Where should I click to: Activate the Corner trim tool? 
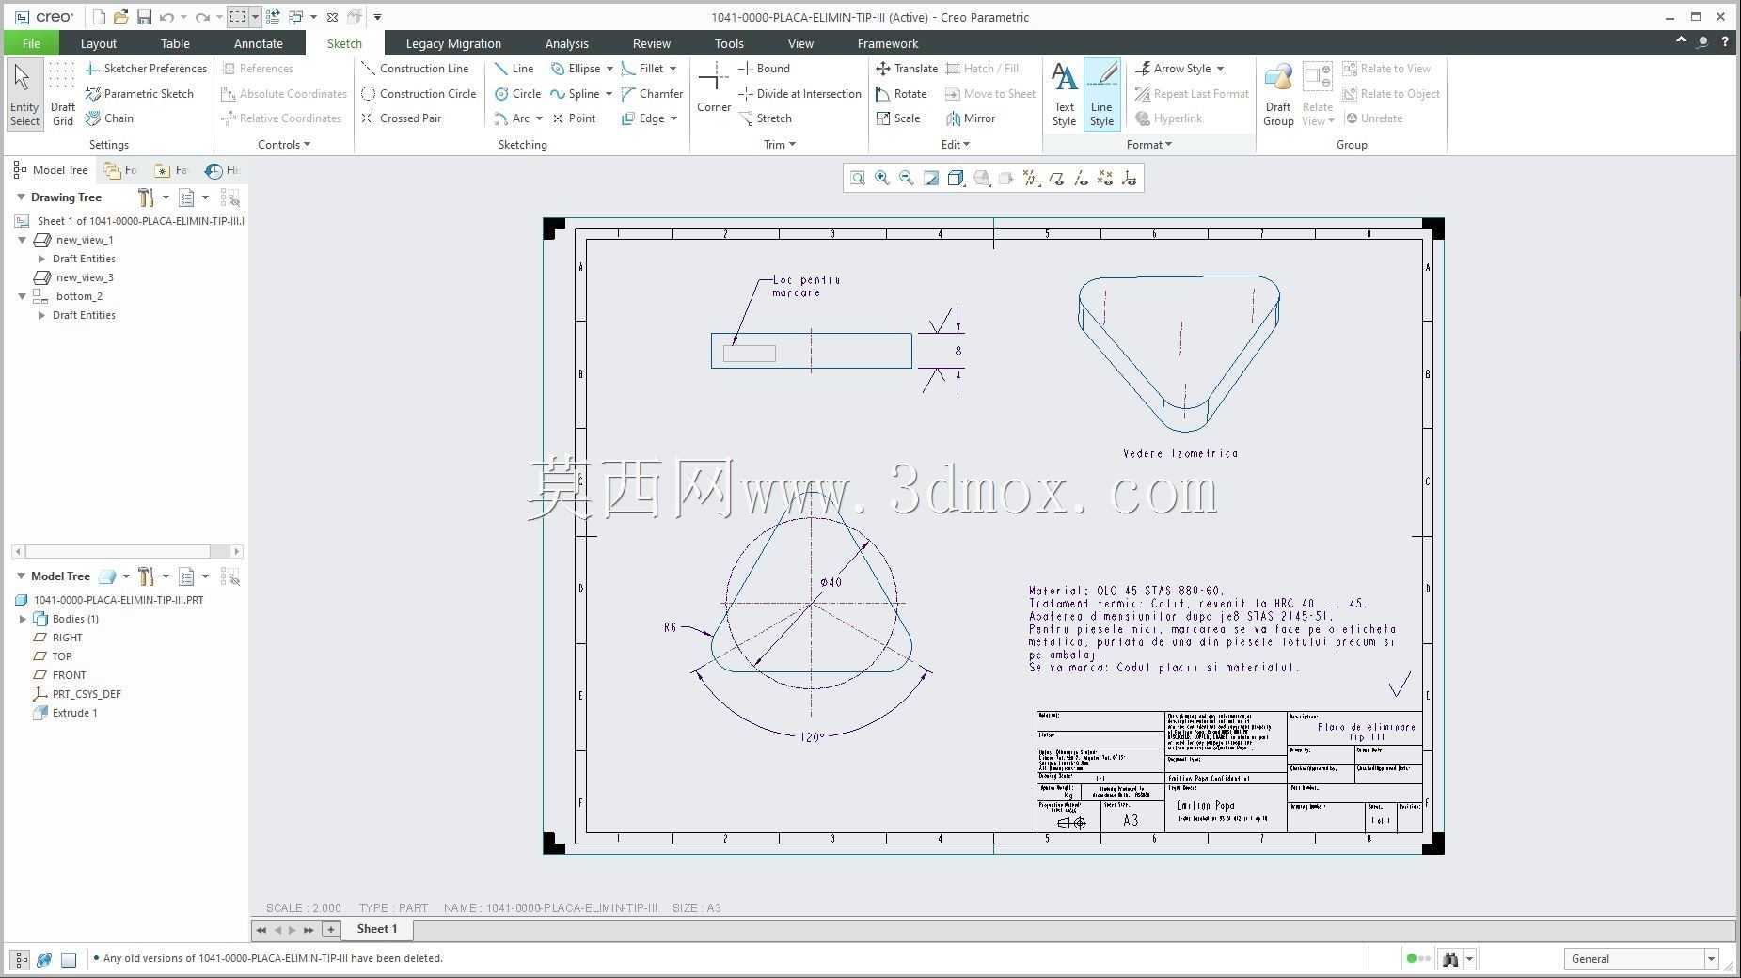(714, 87)
